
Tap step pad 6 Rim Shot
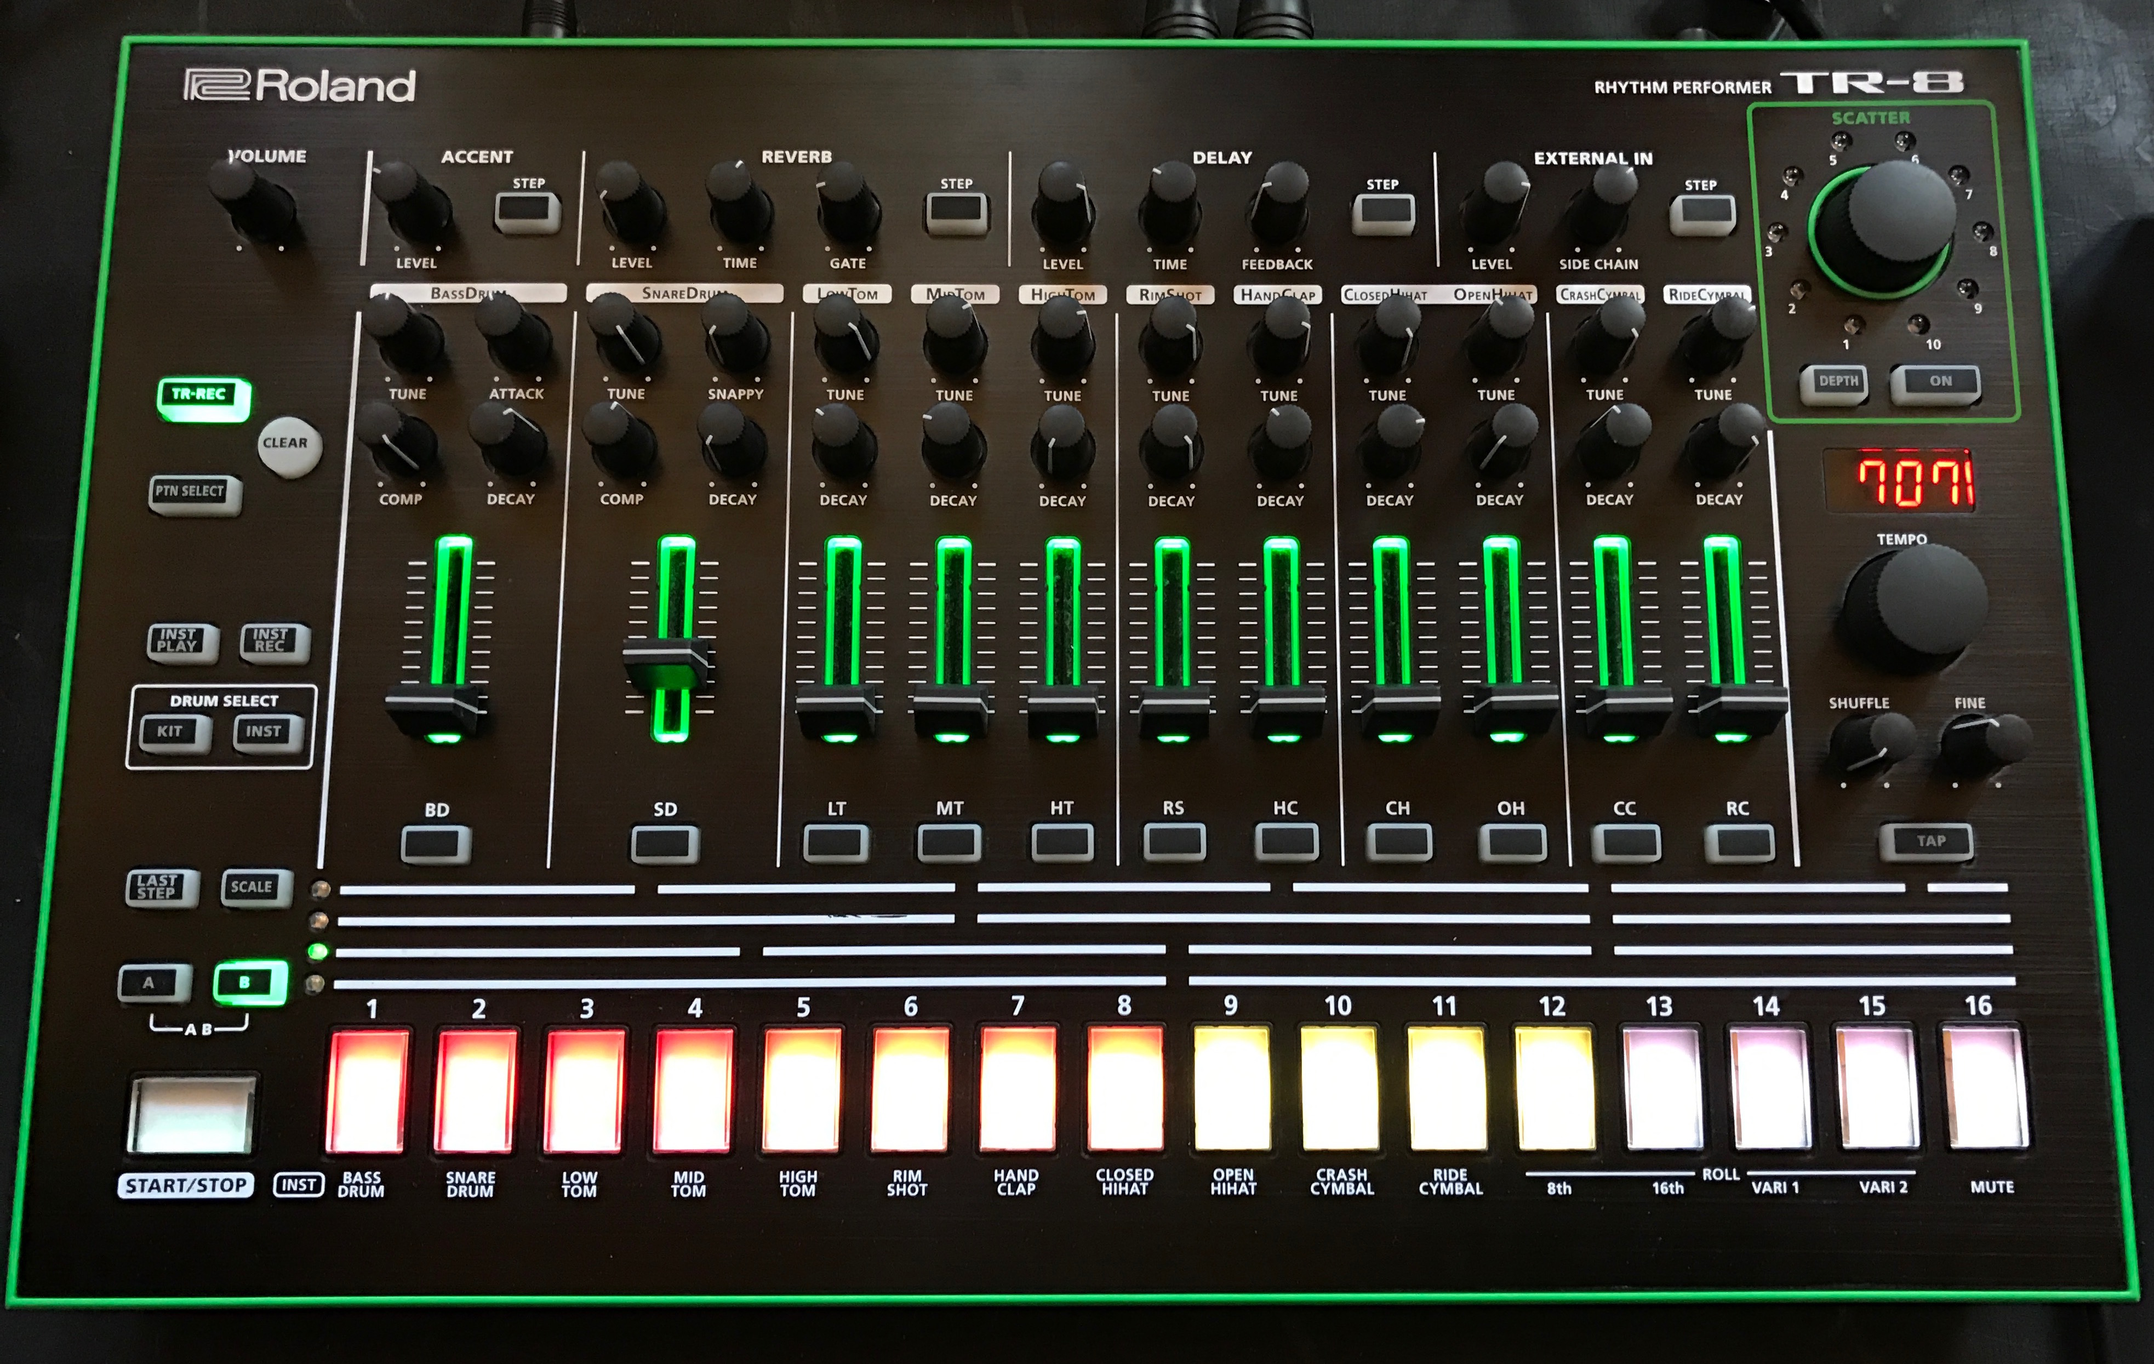910,1090
